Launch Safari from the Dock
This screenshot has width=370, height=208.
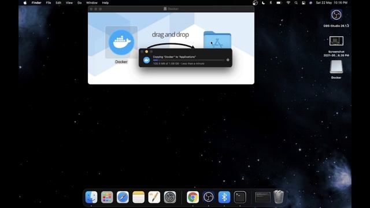pos(123,197)
